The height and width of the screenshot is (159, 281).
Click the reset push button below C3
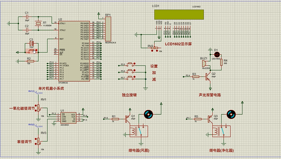tap(32, 51)
